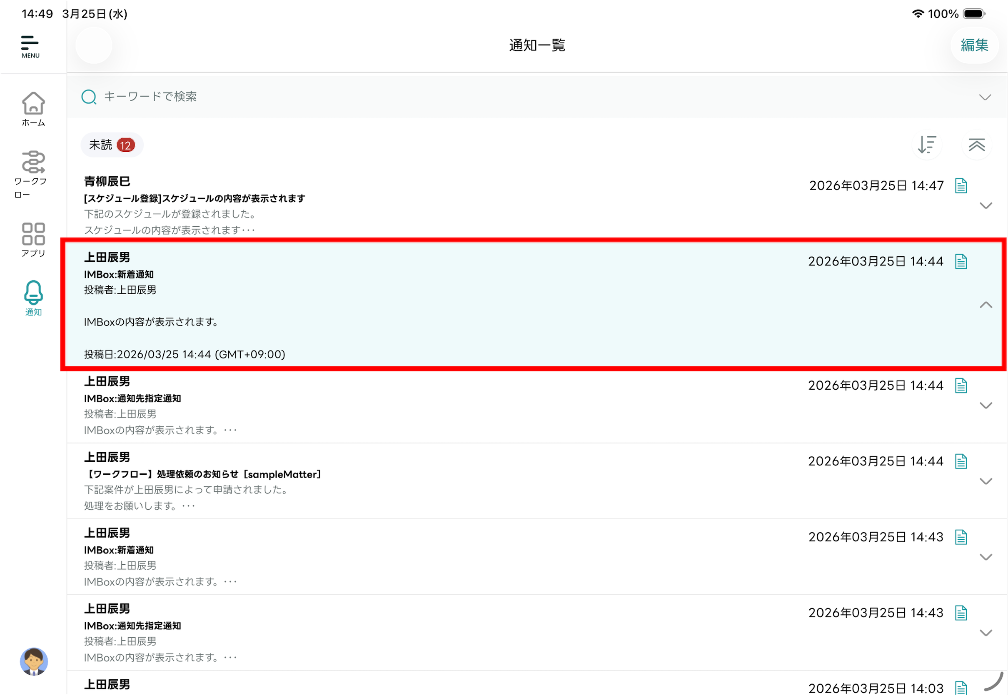Click document icon on 青柳辰巳 notification
The image size is (1008, 696).
point(961,186)
